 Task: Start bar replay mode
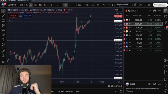click(x=98, y=5)
